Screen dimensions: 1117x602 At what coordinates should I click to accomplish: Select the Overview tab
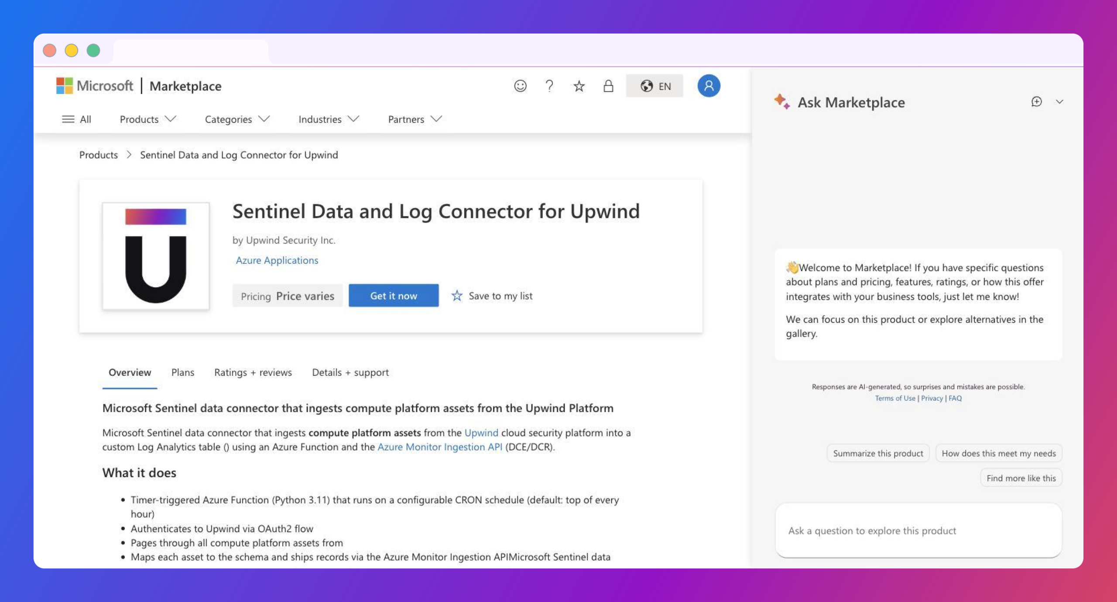pyautogui.click(x=130, y=372)
